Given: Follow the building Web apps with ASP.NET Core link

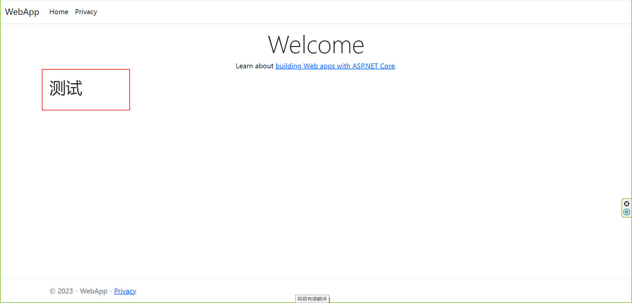Looking at the screenshot, I should [x=335, y=66].
